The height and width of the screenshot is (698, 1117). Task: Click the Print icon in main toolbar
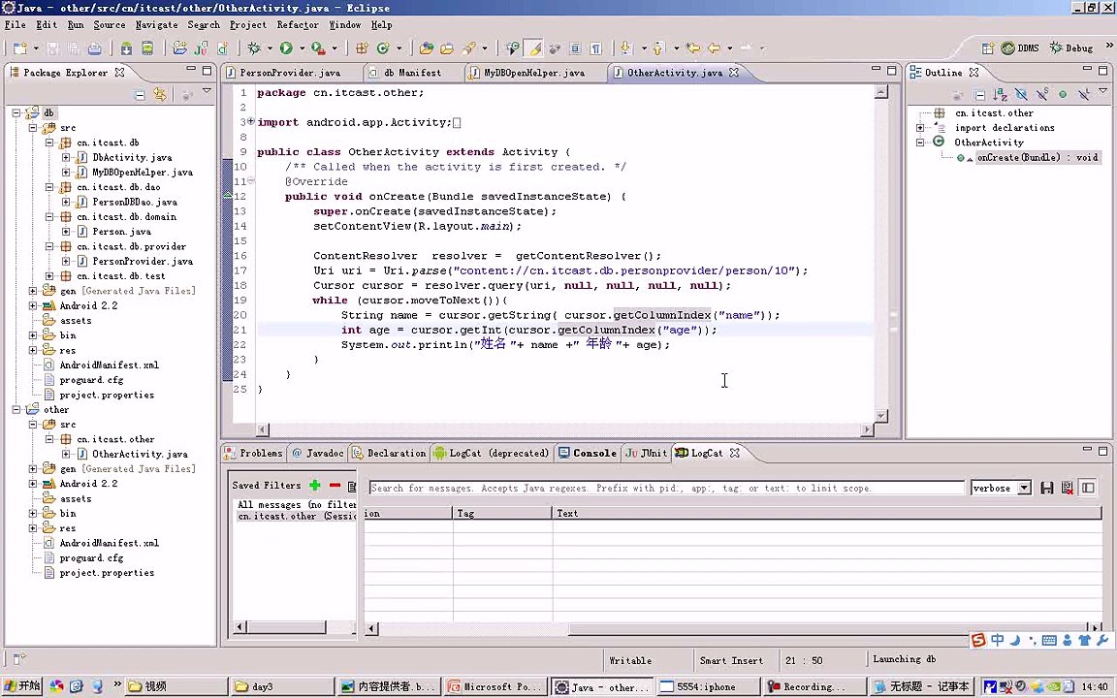(95, 48)
